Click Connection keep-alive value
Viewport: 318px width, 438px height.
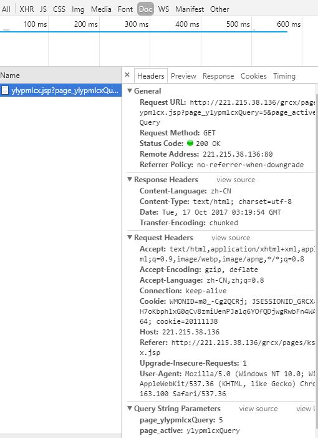pyautogui.click(x=206, y=291)
